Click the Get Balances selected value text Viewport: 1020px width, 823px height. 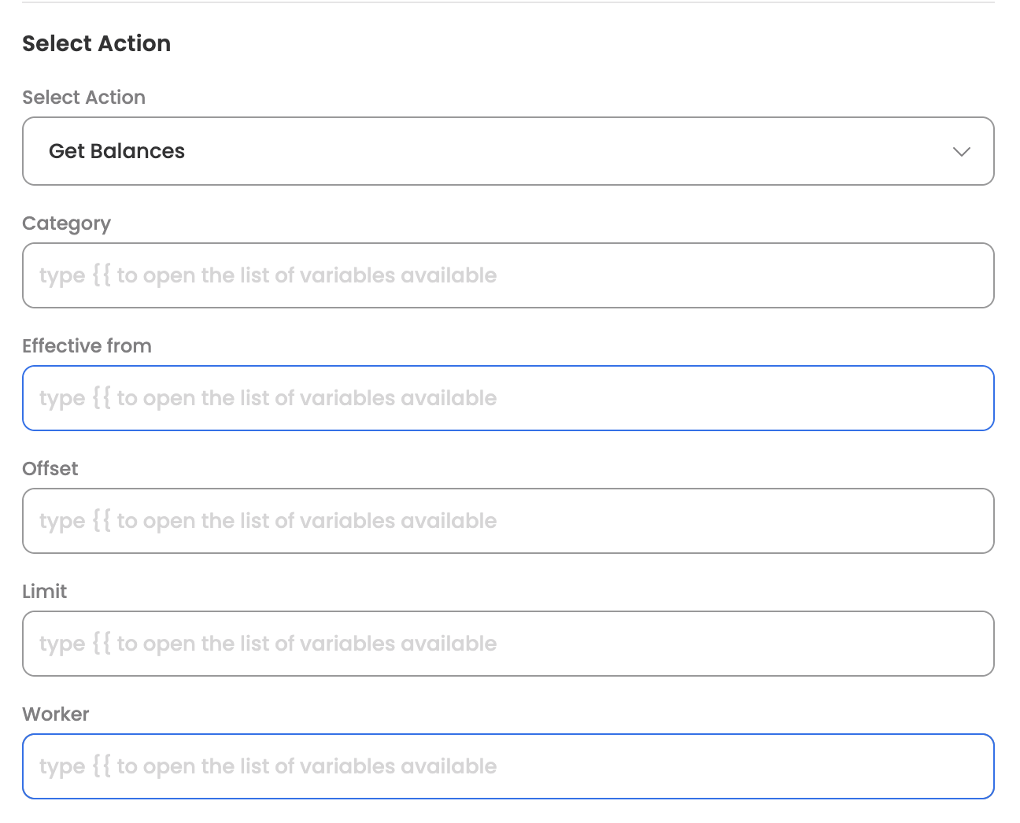pos(116,151)
